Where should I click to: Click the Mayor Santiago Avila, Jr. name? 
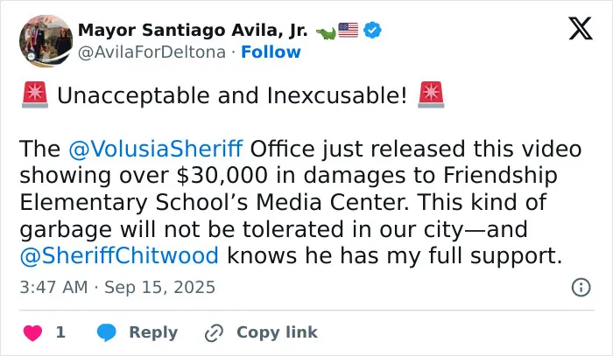click(x=193, y=31)
